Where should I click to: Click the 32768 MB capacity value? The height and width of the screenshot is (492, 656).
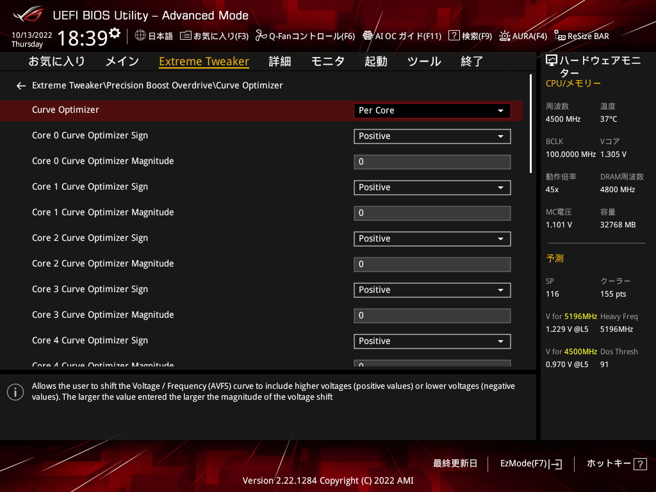click(x=618, y=225)
